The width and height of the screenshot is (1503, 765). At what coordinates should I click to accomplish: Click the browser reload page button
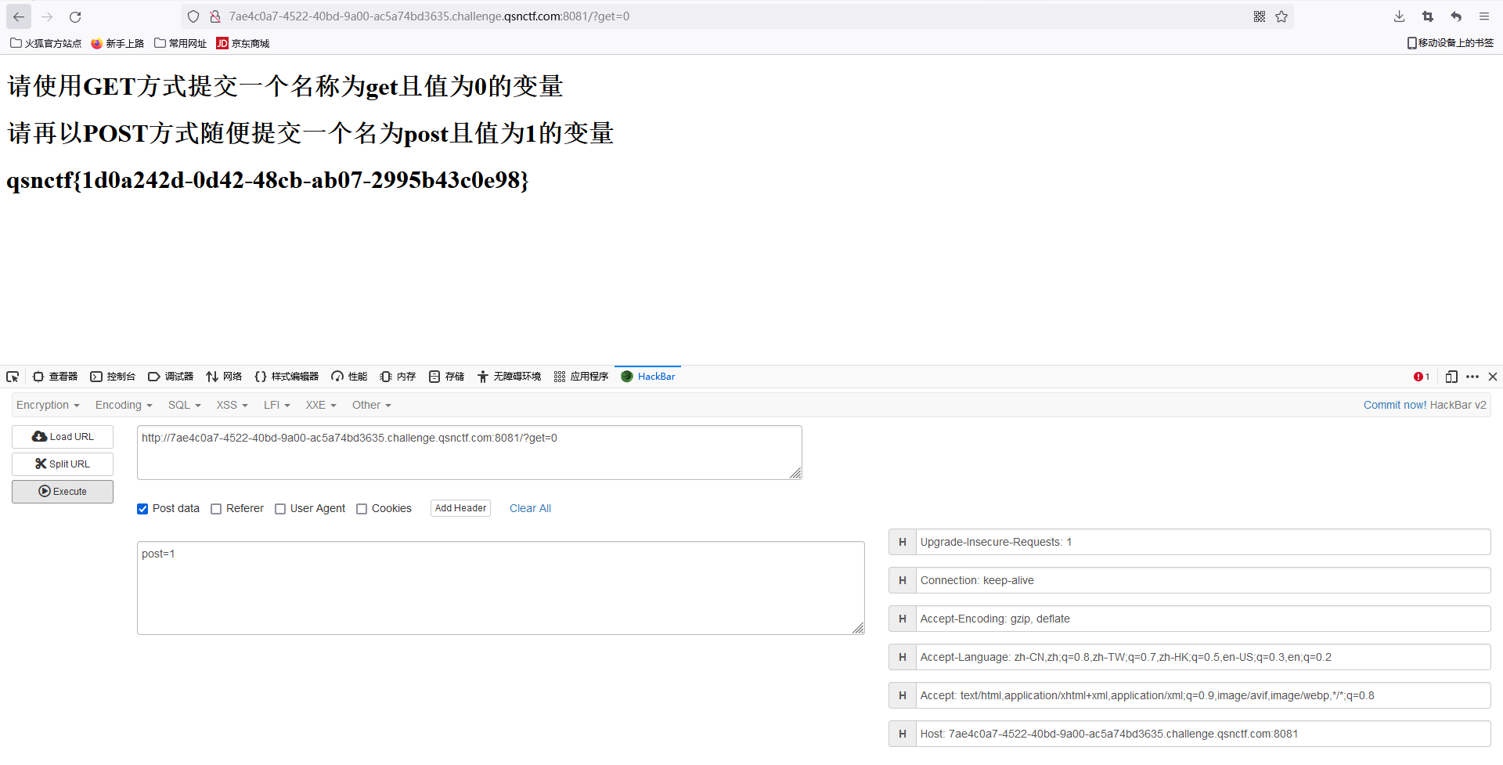click(x=75, y=16)
